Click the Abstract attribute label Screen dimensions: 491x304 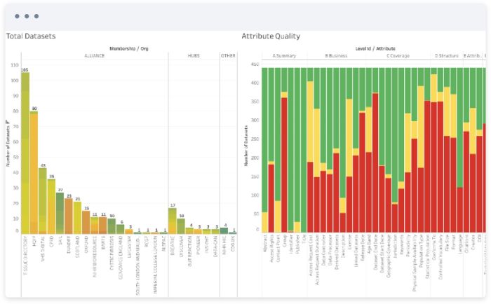pos(265,244)
